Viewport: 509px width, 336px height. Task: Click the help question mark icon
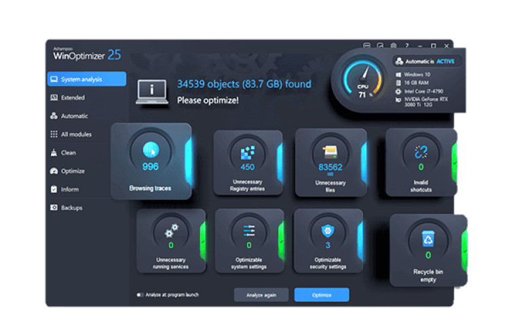point(407,45)
